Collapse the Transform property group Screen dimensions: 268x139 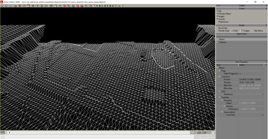[x=220, y=77]
